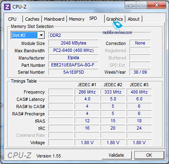Click the JEDEC #2 column header
Viewport: 169px width, 164px height.
click(x=113, y=85)
